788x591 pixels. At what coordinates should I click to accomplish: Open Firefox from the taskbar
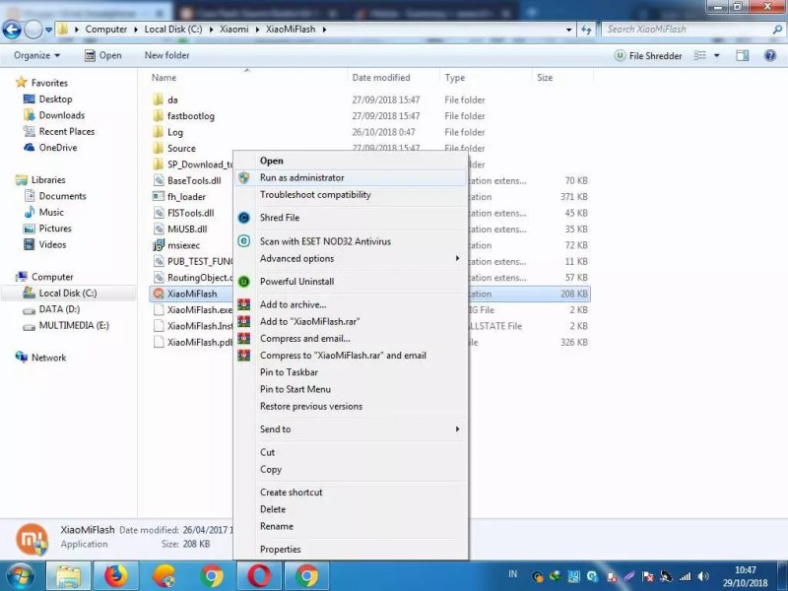point(115,576)
